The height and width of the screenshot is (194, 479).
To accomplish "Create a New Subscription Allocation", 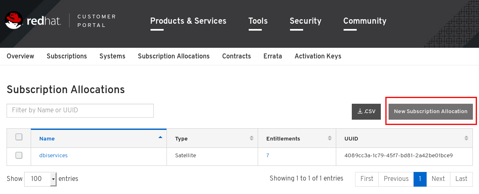I will pyautogui.click(x=431, y=111).
